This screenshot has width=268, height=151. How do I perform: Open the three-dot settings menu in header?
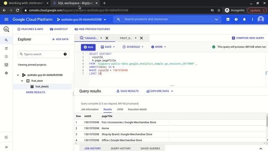click(x=253, y=19)
